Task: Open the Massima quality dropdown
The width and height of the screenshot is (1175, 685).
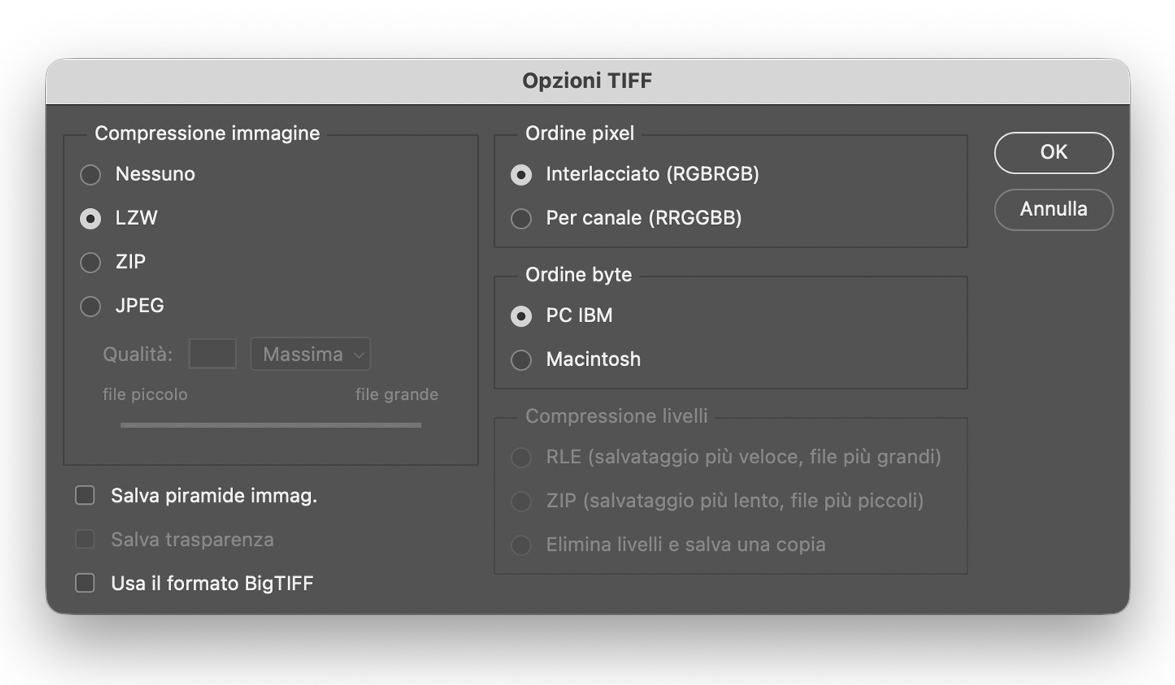Action: (311, 354)
